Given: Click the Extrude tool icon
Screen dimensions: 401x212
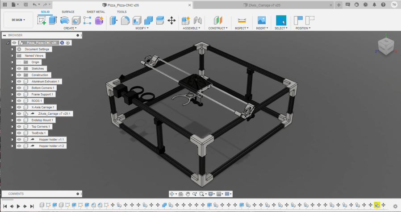Looking at the screenshot, I should pyautogui.click(x=53, y=21).
